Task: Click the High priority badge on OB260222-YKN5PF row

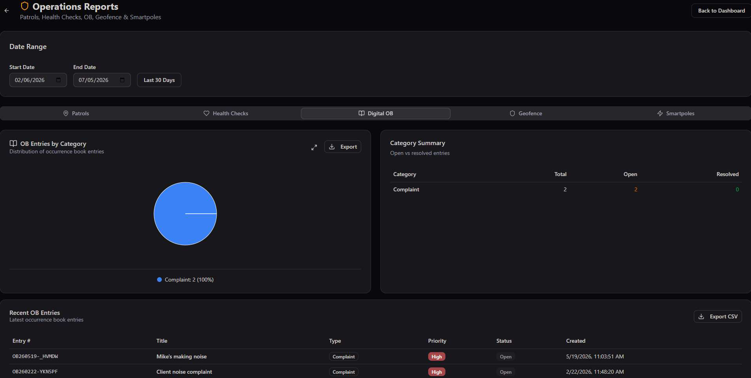Action: point(436,372)
